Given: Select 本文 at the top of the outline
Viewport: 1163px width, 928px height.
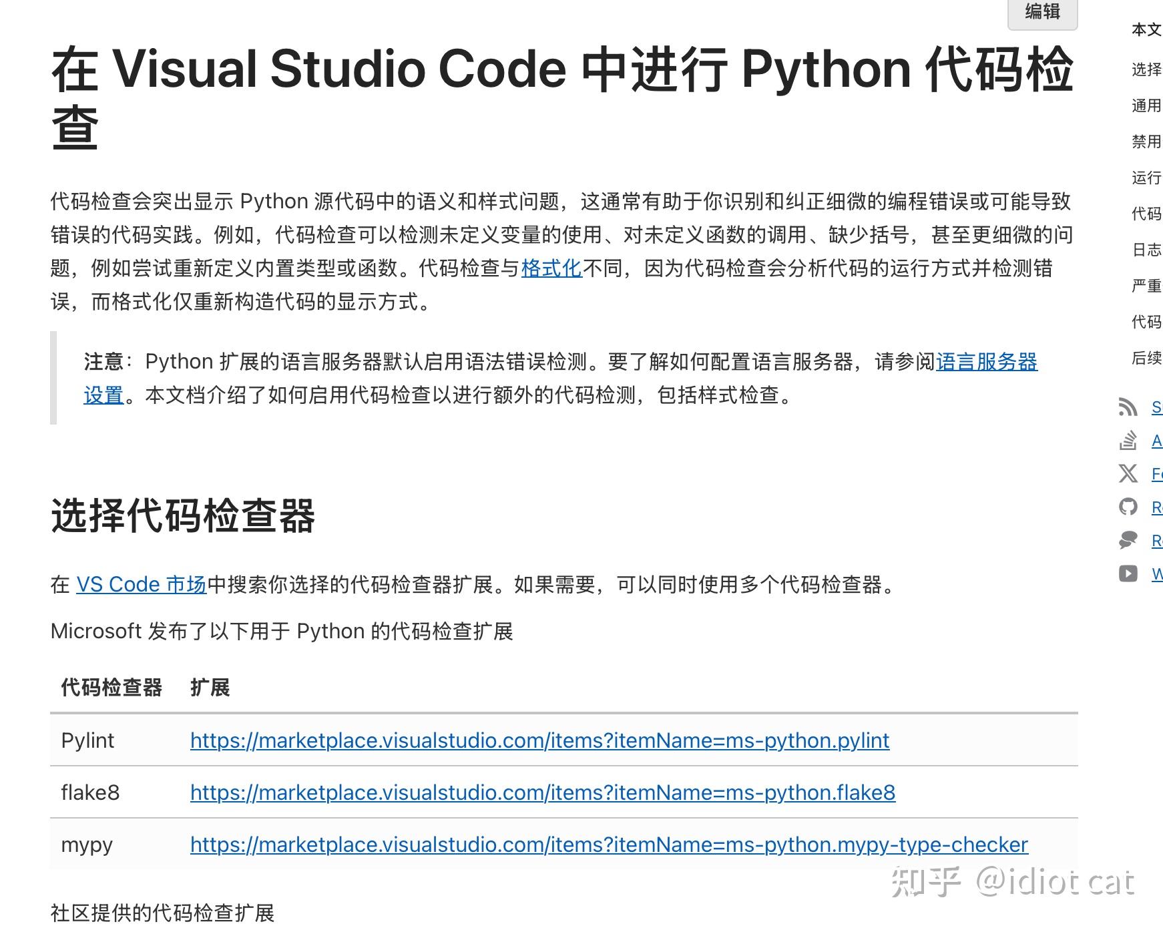Looking at the screenshot, I should click(1144, 30).
